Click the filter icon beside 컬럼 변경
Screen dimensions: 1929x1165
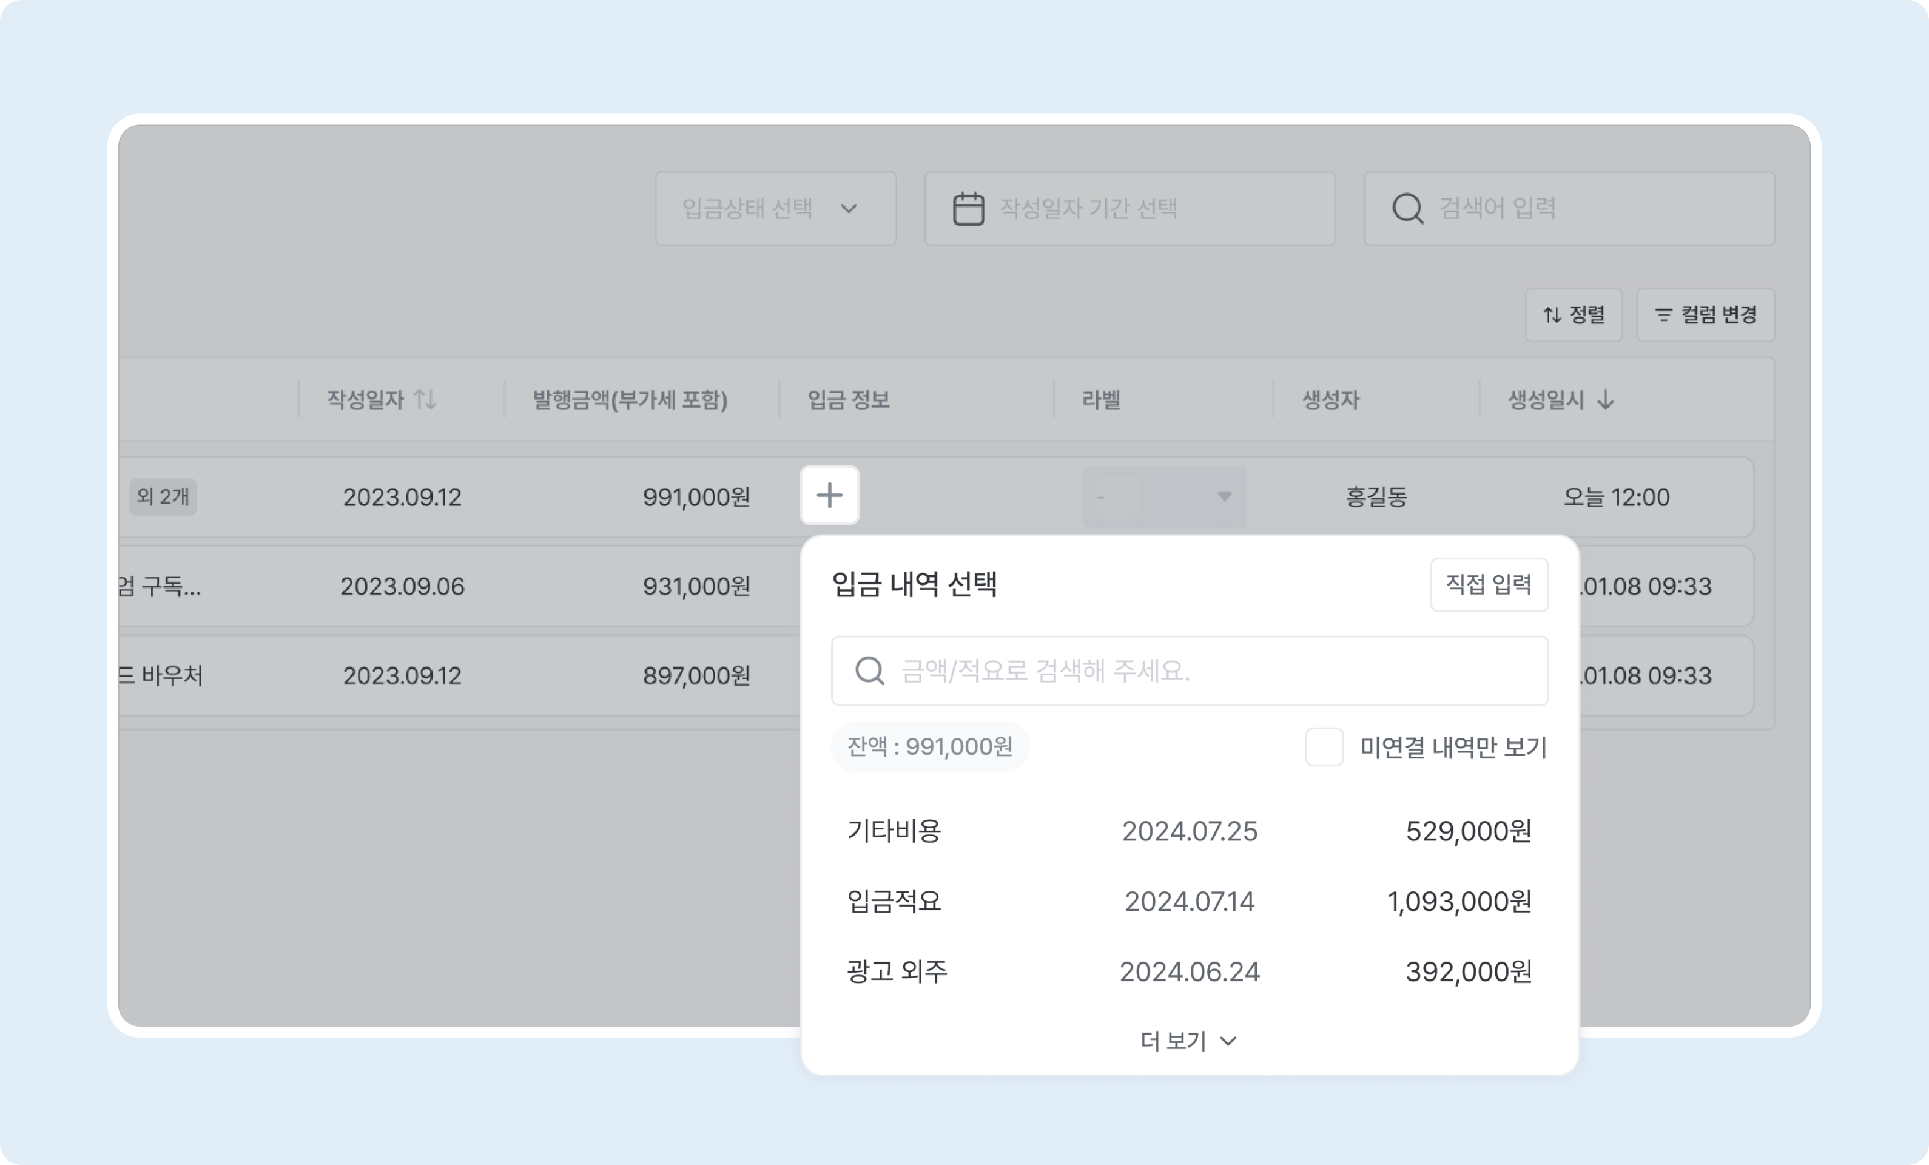click(1663, 316)
